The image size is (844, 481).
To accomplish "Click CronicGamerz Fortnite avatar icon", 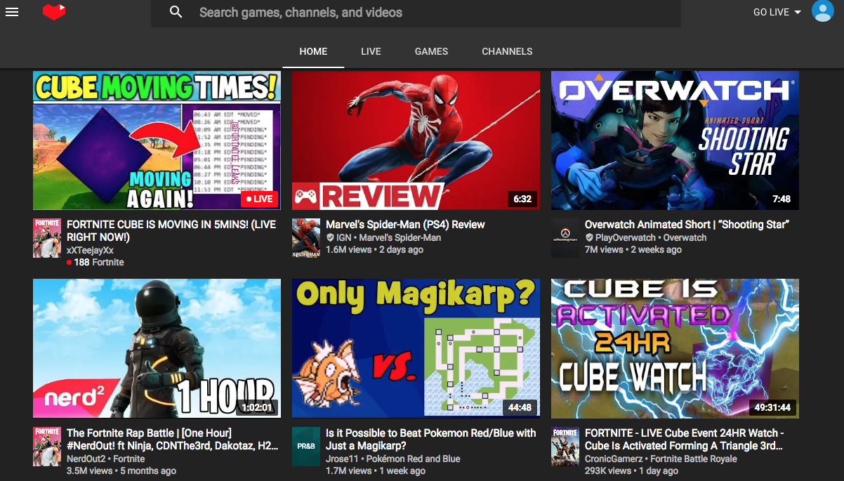I will 565,447.
